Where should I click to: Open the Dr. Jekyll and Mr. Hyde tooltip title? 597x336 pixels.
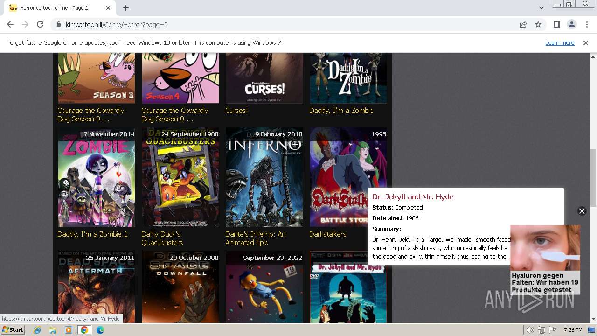tap(413, 196)
